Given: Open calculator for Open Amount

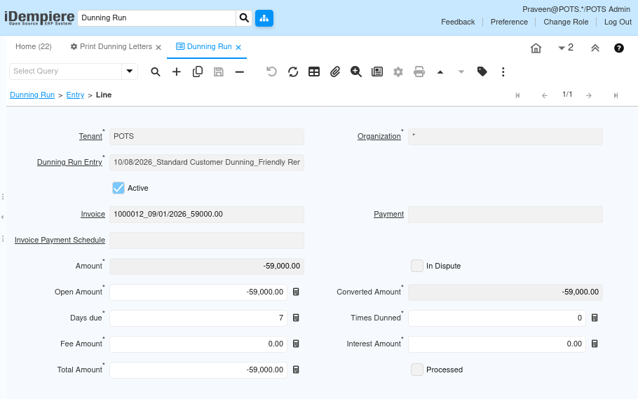Looking at the screenshot, I should 296,292.
